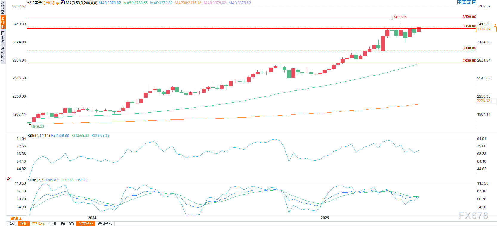Click the red KDJ indicator settings icon
497x226 pixels.
click(9, 179)
